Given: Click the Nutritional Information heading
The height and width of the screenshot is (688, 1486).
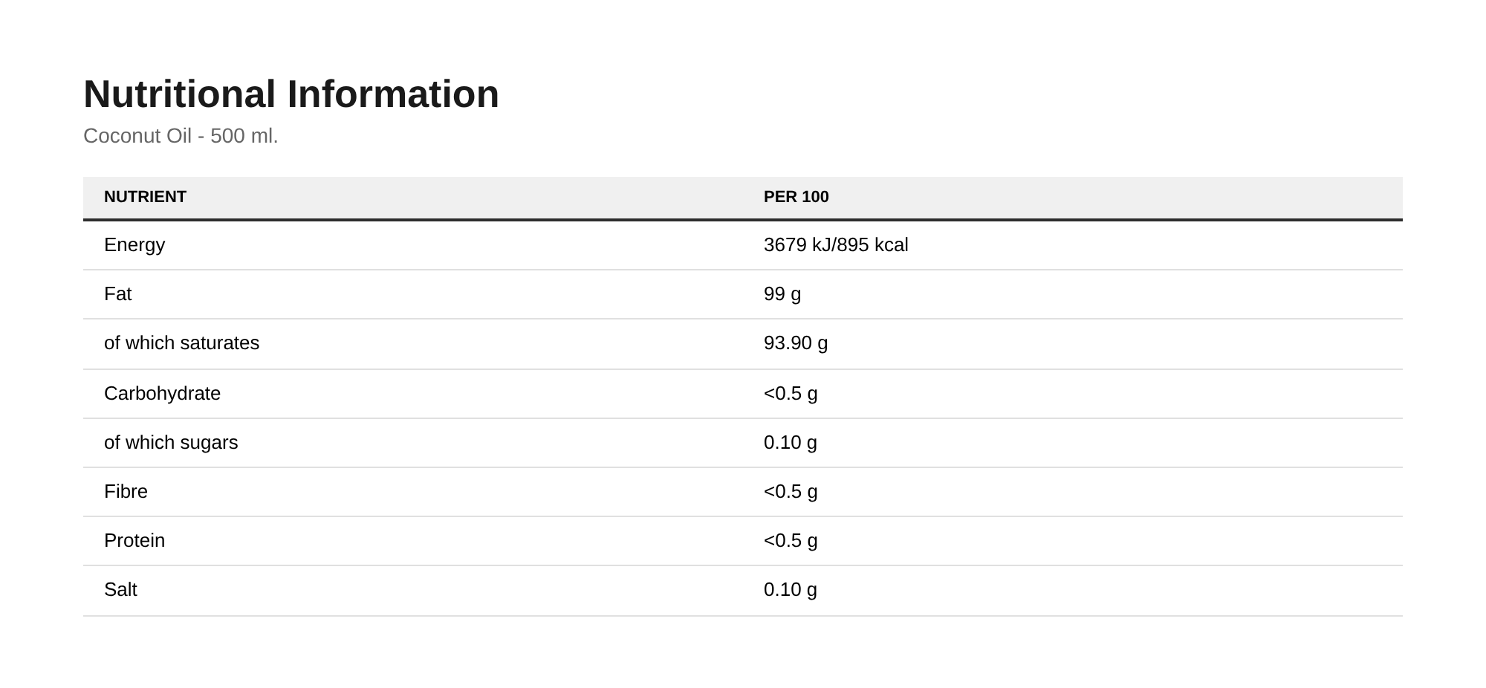Looking at the screenshot, I should [291, 94].
